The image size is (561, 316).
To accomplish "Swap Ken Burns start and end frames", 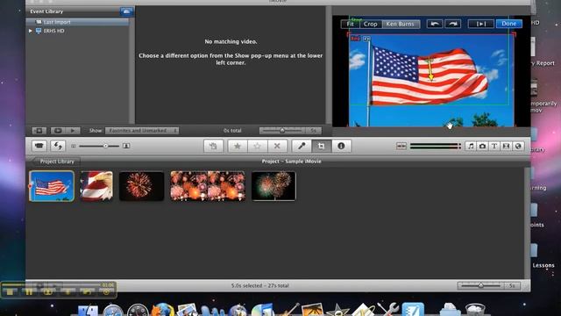I will pyautogui.click(x=366, y=39).
